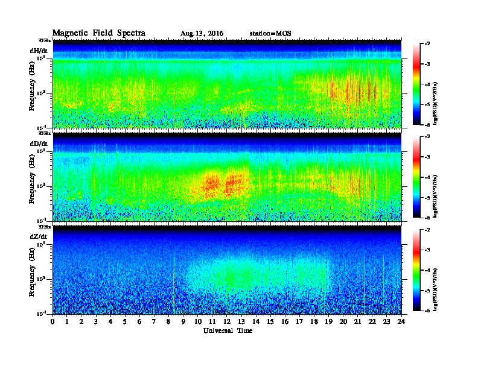Click the log(PSD) label beside dD/dt colorbar
This screenshot has height=369, width=478.
coord(435,196)
